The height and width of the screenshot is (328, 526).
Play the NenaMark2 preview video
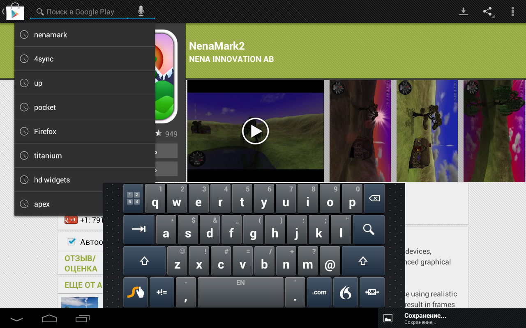coord(255,131)
